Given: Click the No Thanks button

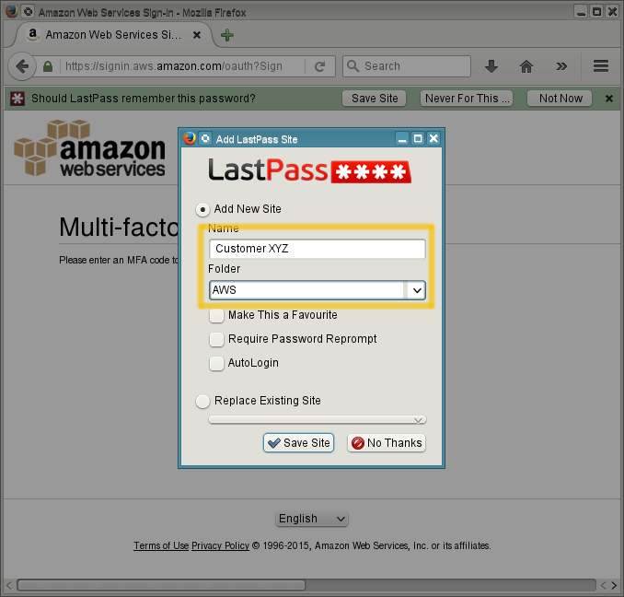Looking at the screenshot, I should coord(387,443).
